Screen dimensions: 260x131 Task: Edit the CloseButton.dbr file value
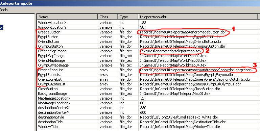(180, 89)
